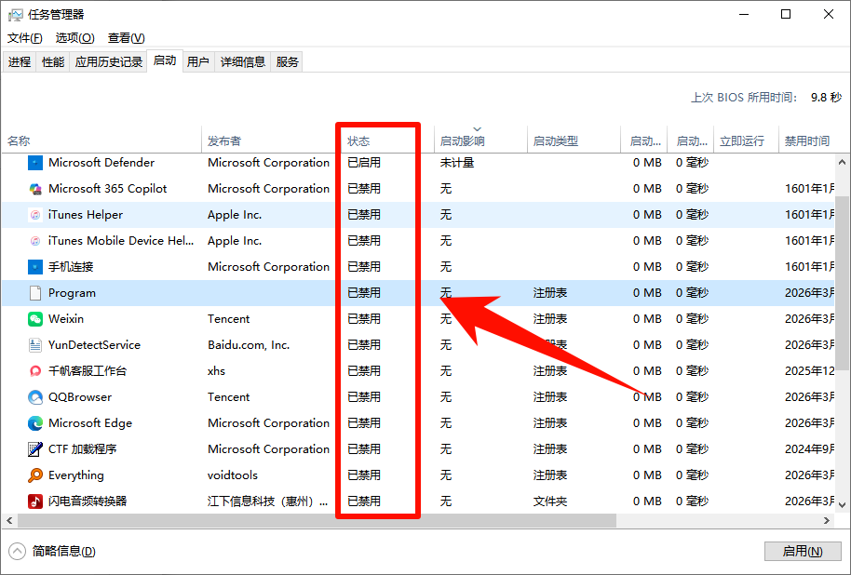Select the iTunes Helper row name
The image size is (851, 575).
coord(86,215)
